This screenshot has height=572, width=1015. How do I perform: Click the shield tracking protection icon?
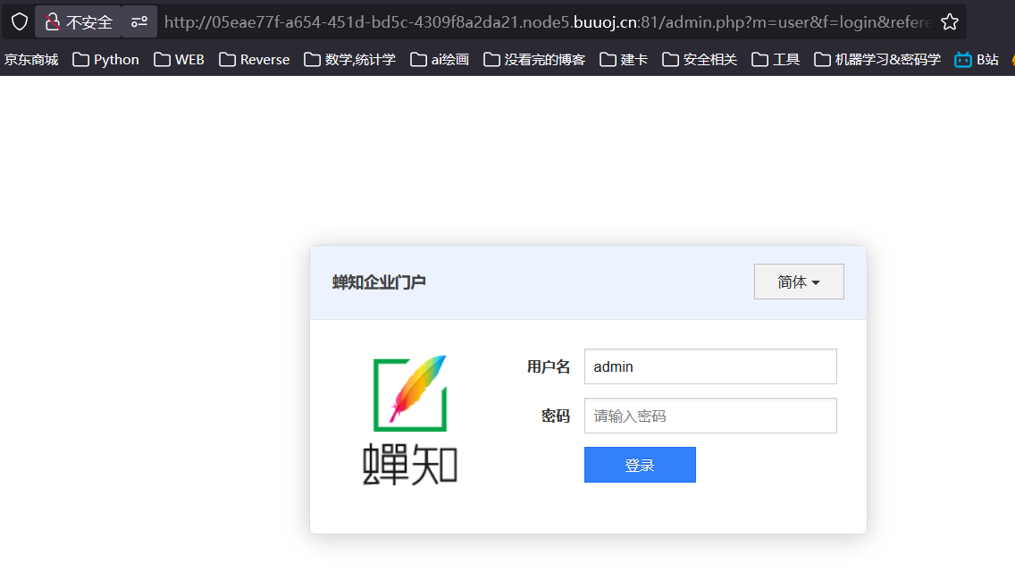(x=20, y=22)
